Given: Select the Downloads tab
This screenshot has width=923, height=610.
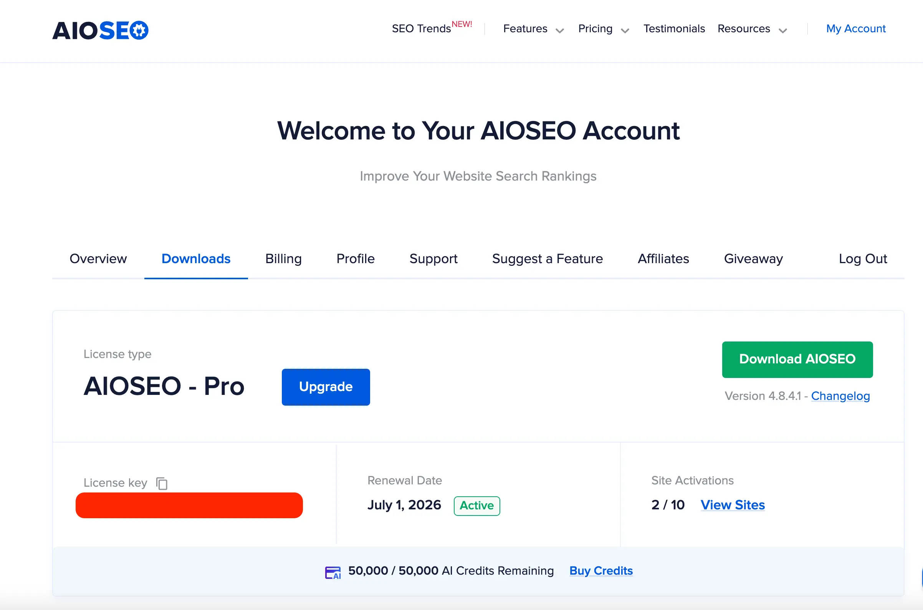Looking at the screenshot, I should 196,259.
